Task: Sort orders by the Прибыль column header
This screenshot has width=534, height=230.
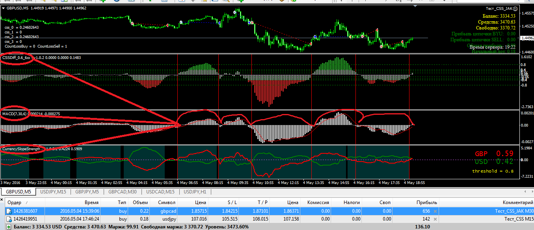Action: pos(426,202)
